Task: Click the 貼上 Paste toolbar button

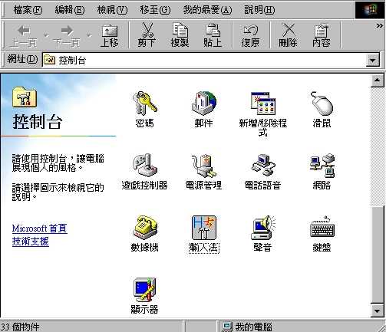Action: click(x=213, y=35)
